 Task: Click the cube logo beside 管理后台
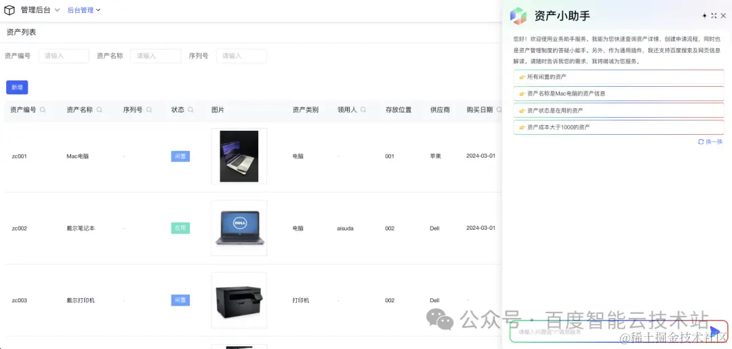coord(9,9)
